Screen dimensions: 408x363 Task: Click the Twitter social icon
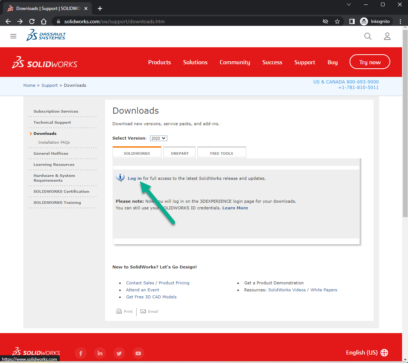[x=119, y=353]
